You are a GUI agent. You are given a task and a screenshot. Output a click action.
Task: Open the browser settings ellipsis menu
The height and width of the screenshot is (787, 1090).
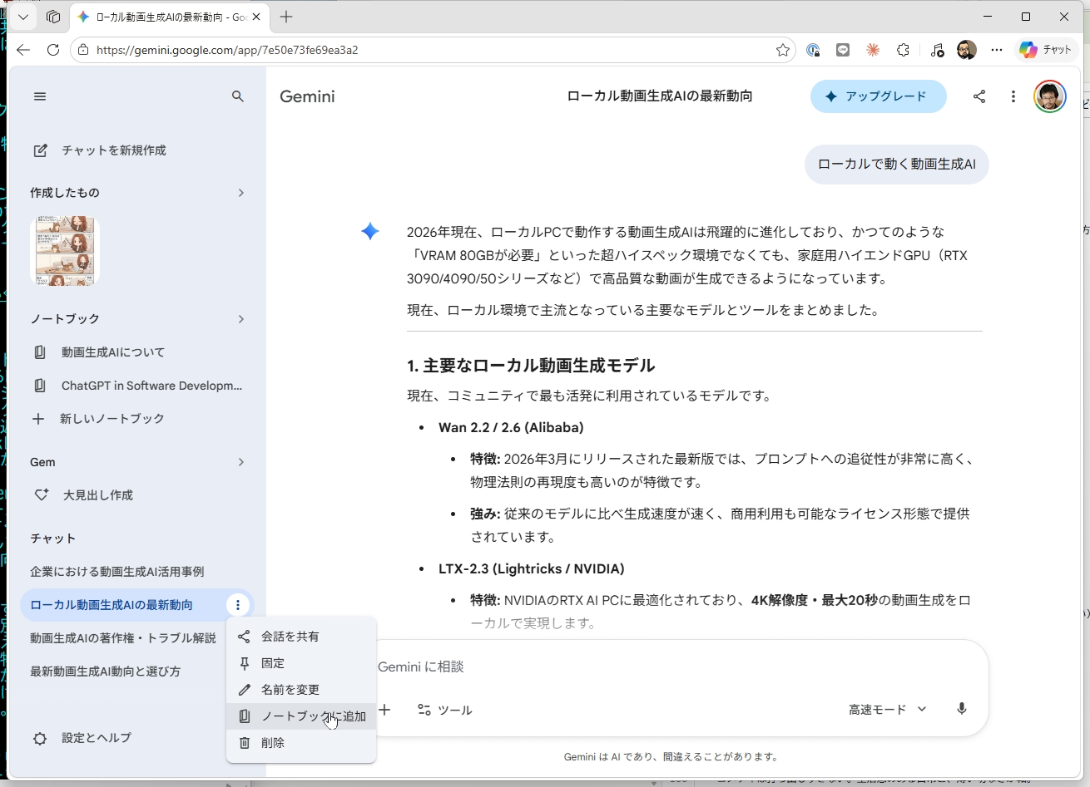click(x=997, y=50)
